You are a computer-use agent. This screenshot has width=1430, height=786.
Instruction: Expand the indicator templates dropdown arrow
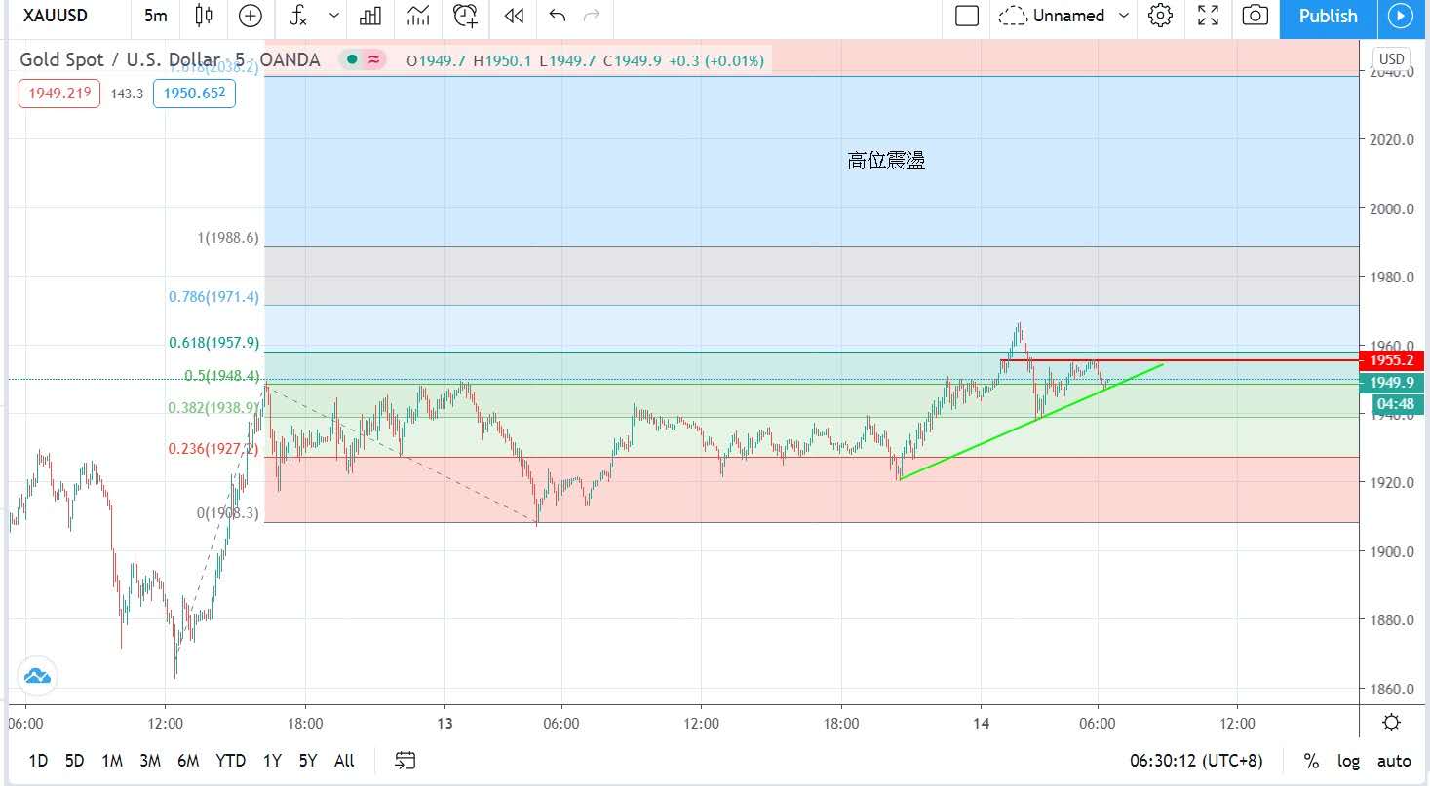(x=334, y=16)
